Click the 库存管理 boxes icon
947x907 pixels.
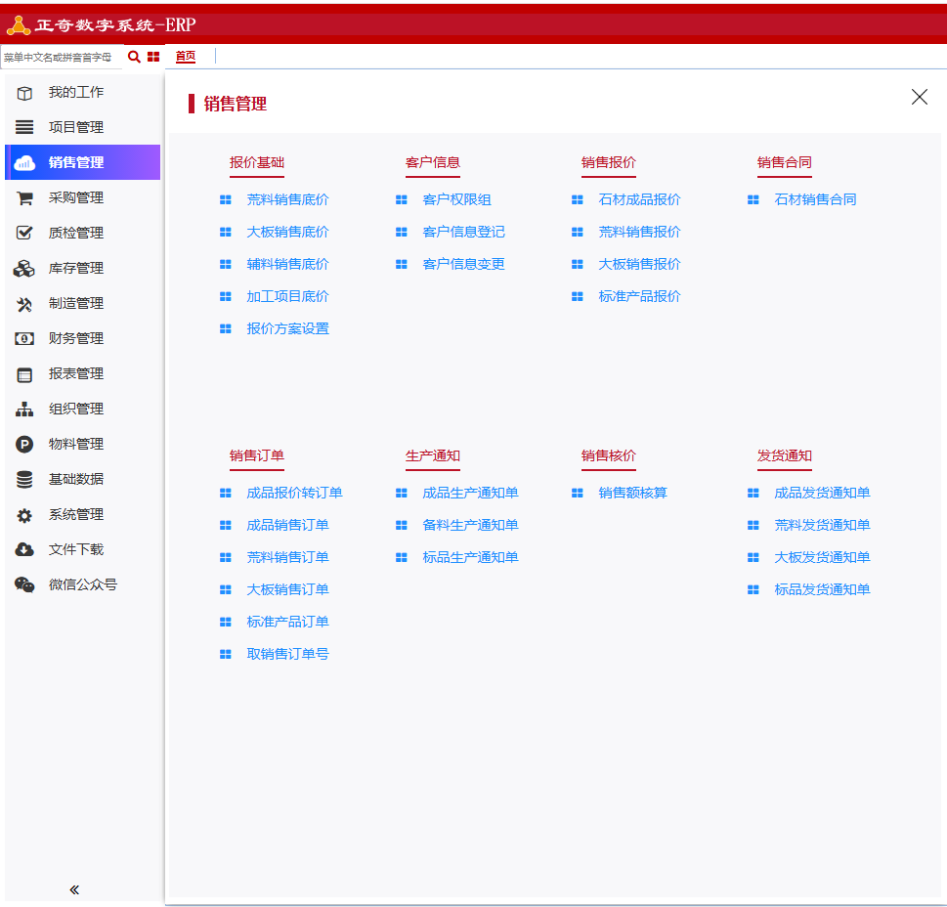24,268
